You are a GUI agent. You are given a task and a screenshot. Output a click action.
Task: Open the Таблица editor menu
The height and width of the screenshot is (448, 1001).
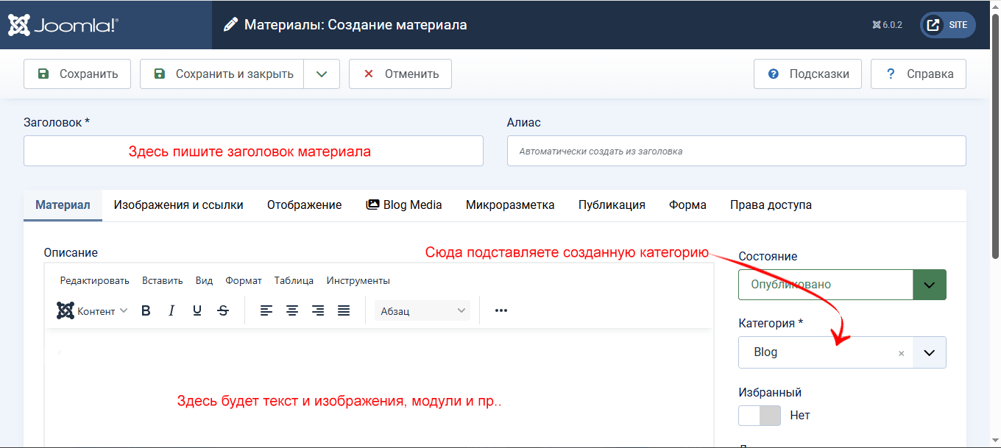click(x=294, y=280)
